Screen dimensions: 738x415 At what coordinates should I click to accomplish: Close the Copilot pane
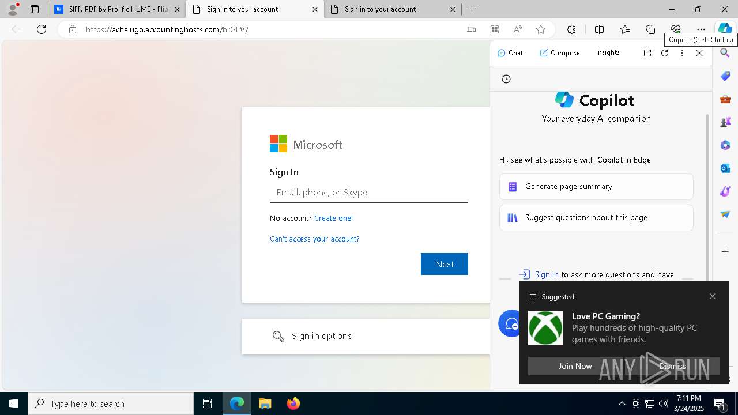tap(699, 53)
